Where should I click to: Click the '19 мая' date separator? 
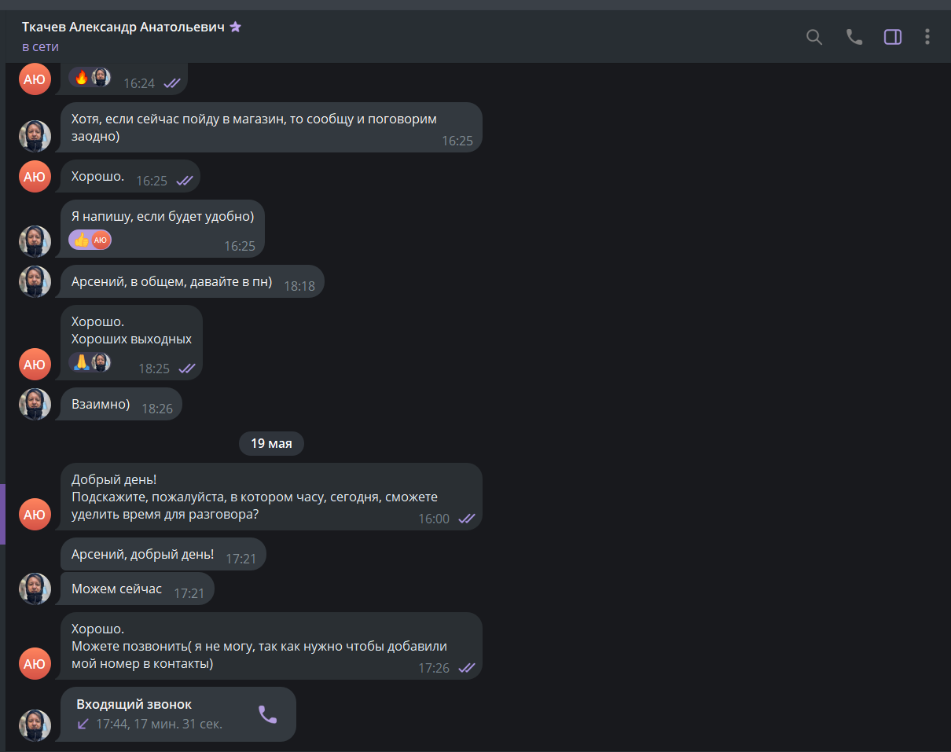(x=271, y=444)
